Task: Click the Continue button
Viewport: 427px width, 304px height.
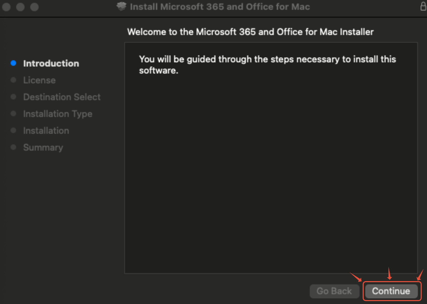Action: click(391, 291)
